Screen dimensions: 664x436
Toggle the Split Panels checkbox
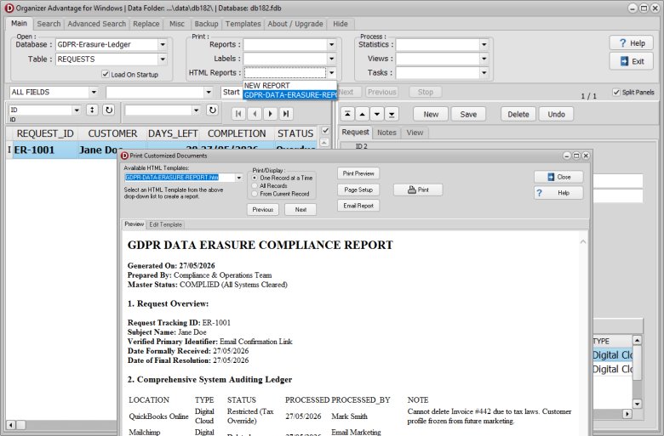tap(616, 92)
